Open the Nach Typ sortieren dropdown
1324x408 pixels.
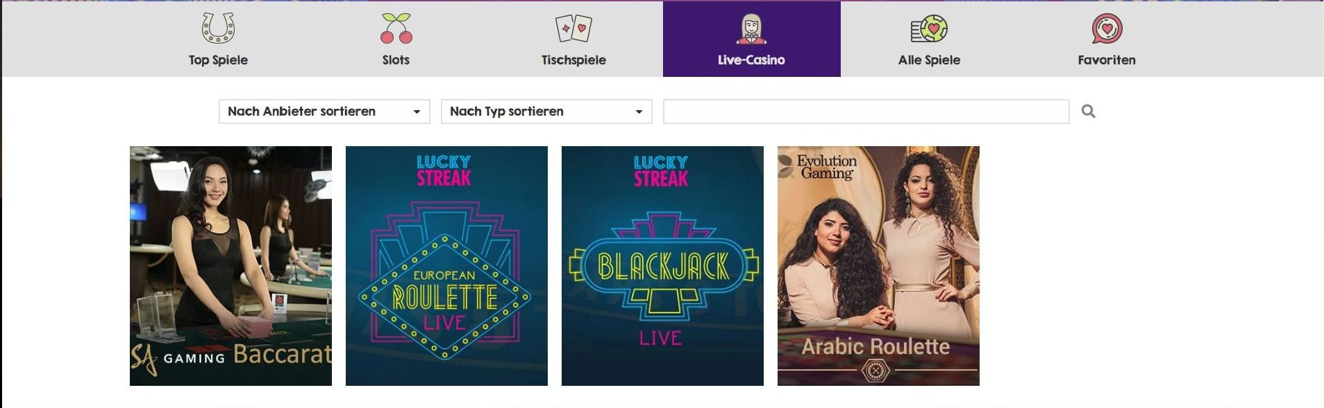click(x=546, y=112)
